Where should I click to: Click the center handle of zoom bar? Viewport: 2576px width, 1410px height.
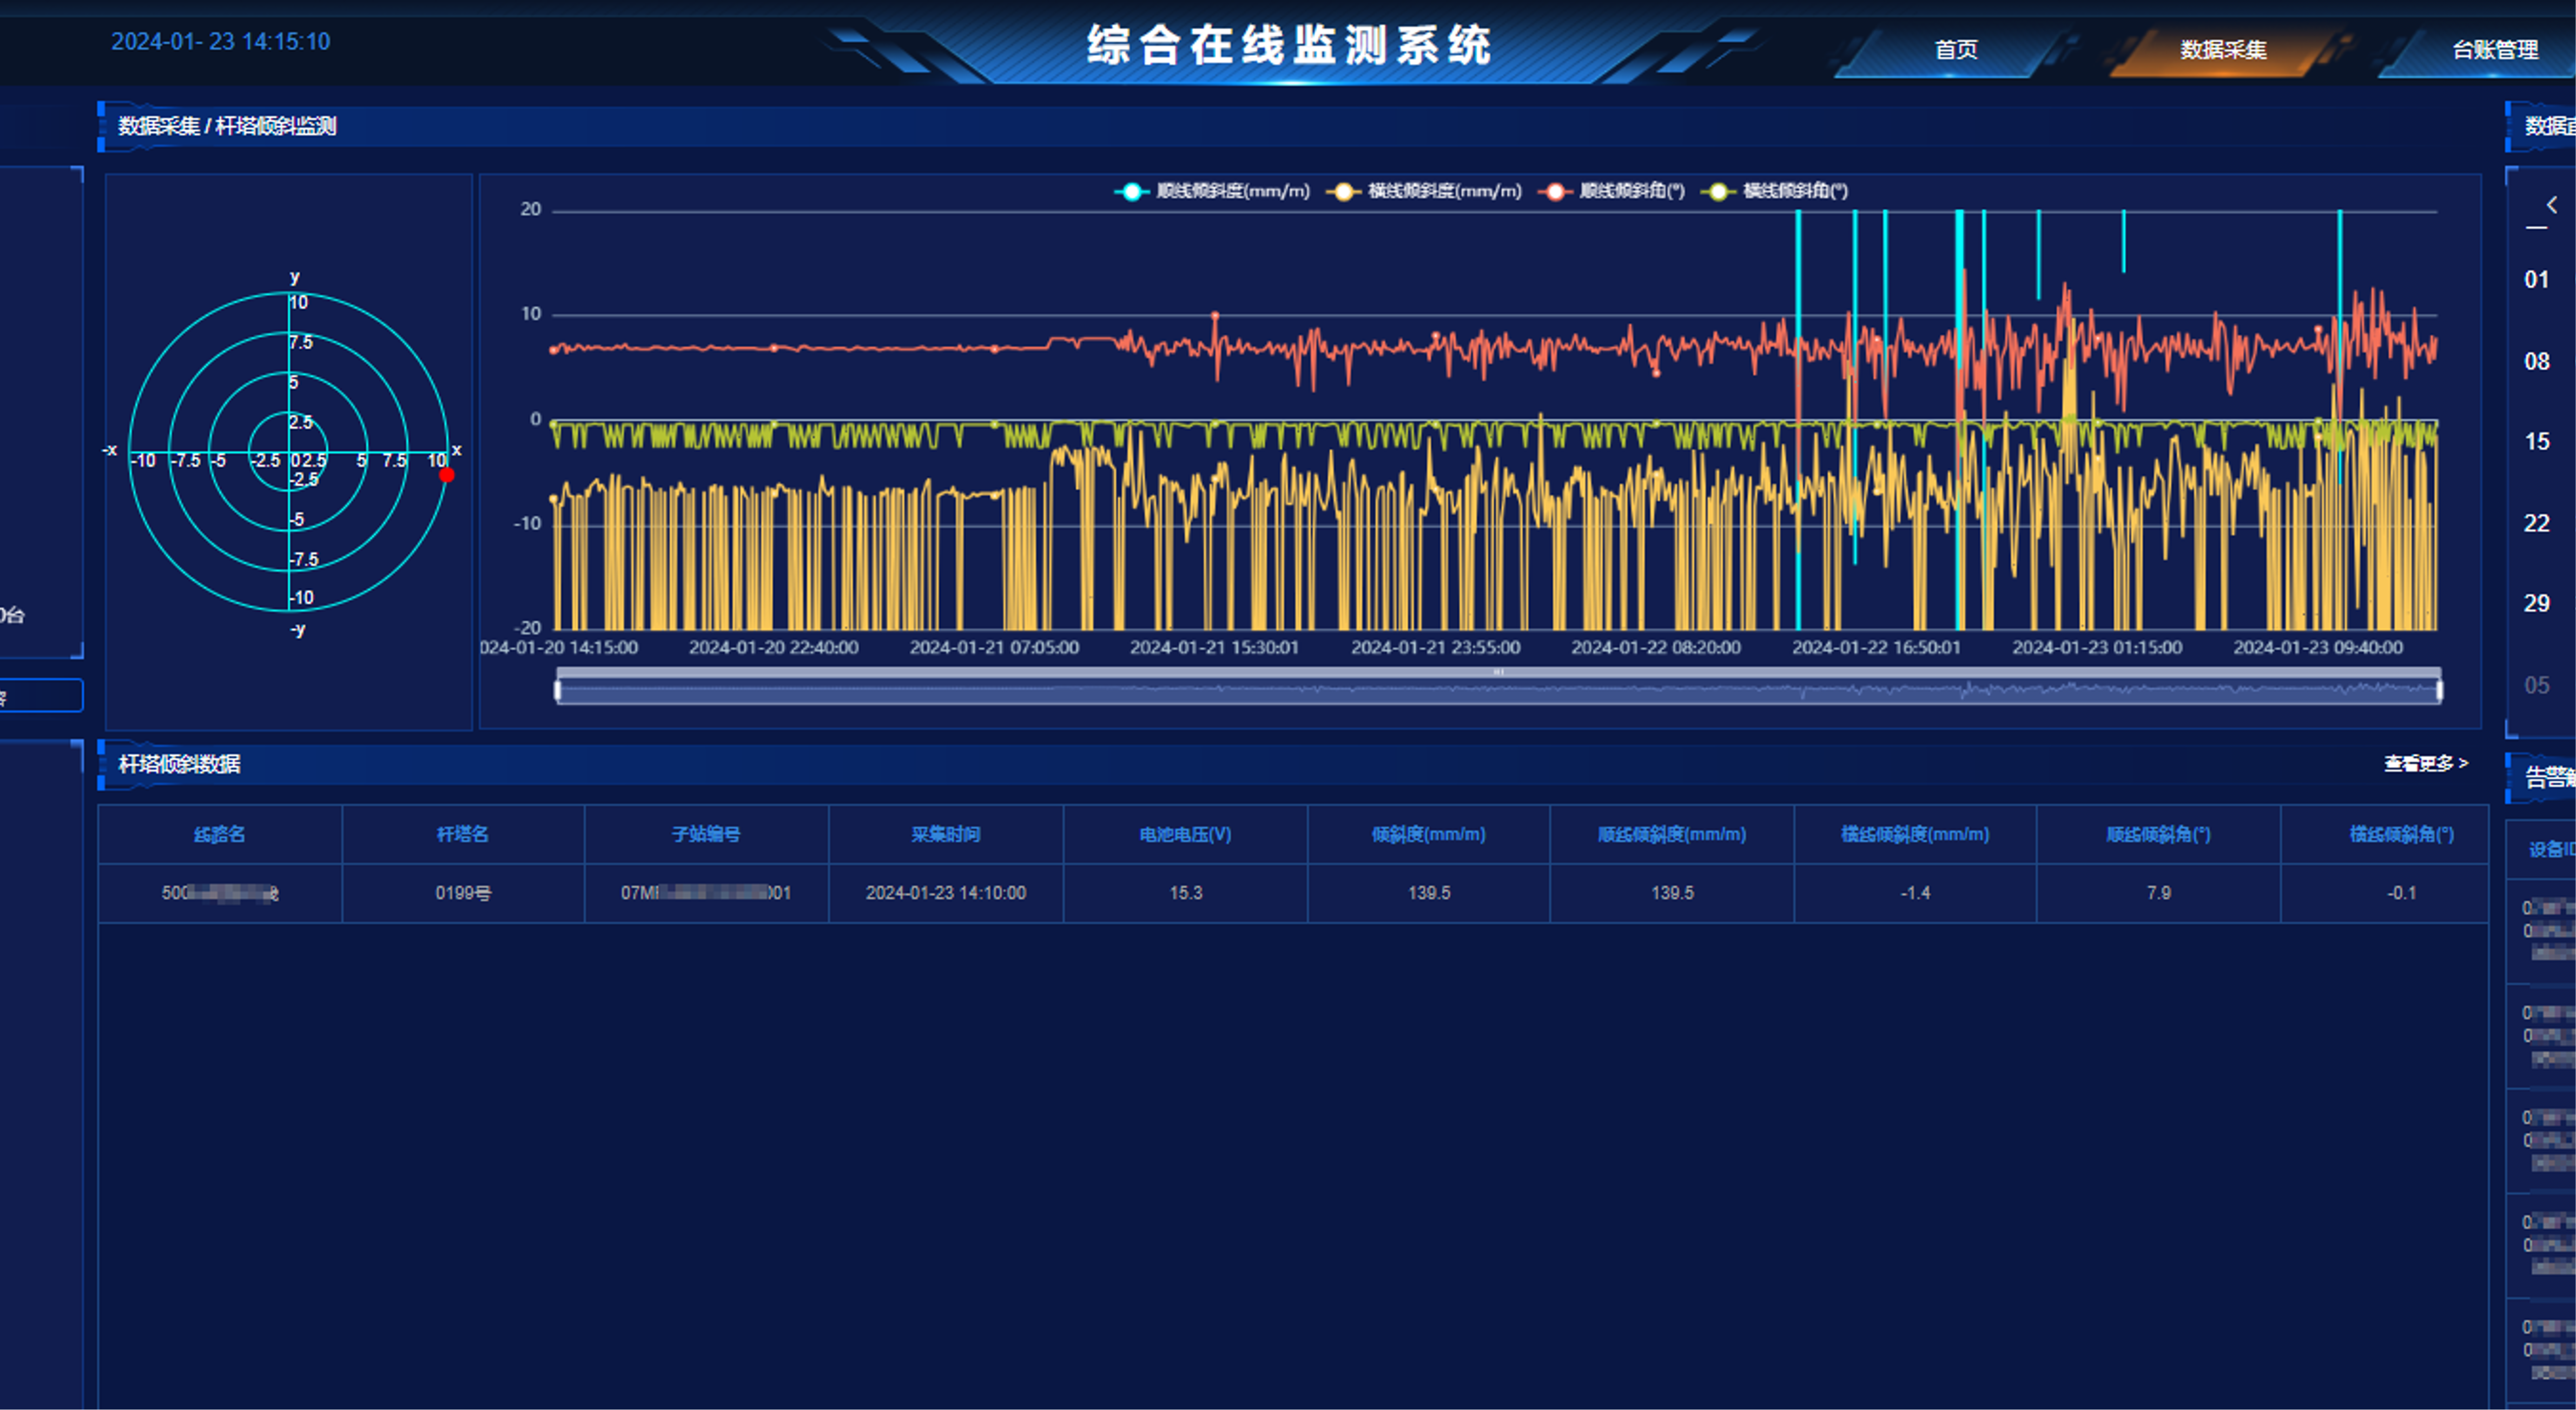pos(1498,673)
